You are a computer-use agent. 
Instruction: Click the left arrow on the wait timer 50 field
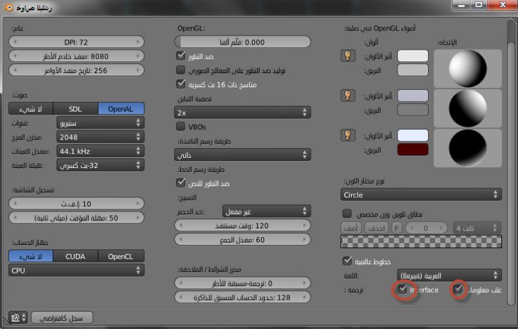[15, 218]
